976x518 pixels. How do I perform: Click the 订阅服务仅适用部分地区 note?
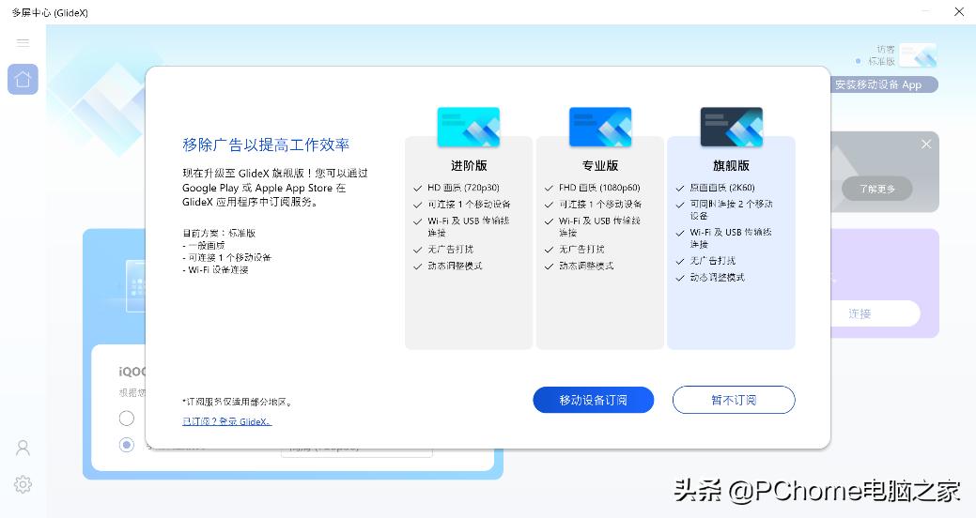tap(237, 402)
